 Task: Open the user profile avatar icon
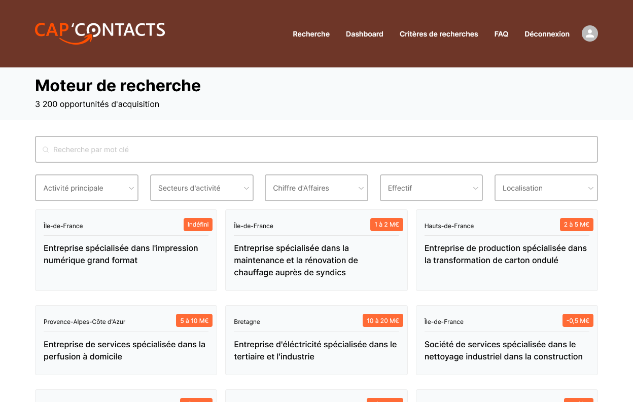pyautogui.click(x=589, y=33)
